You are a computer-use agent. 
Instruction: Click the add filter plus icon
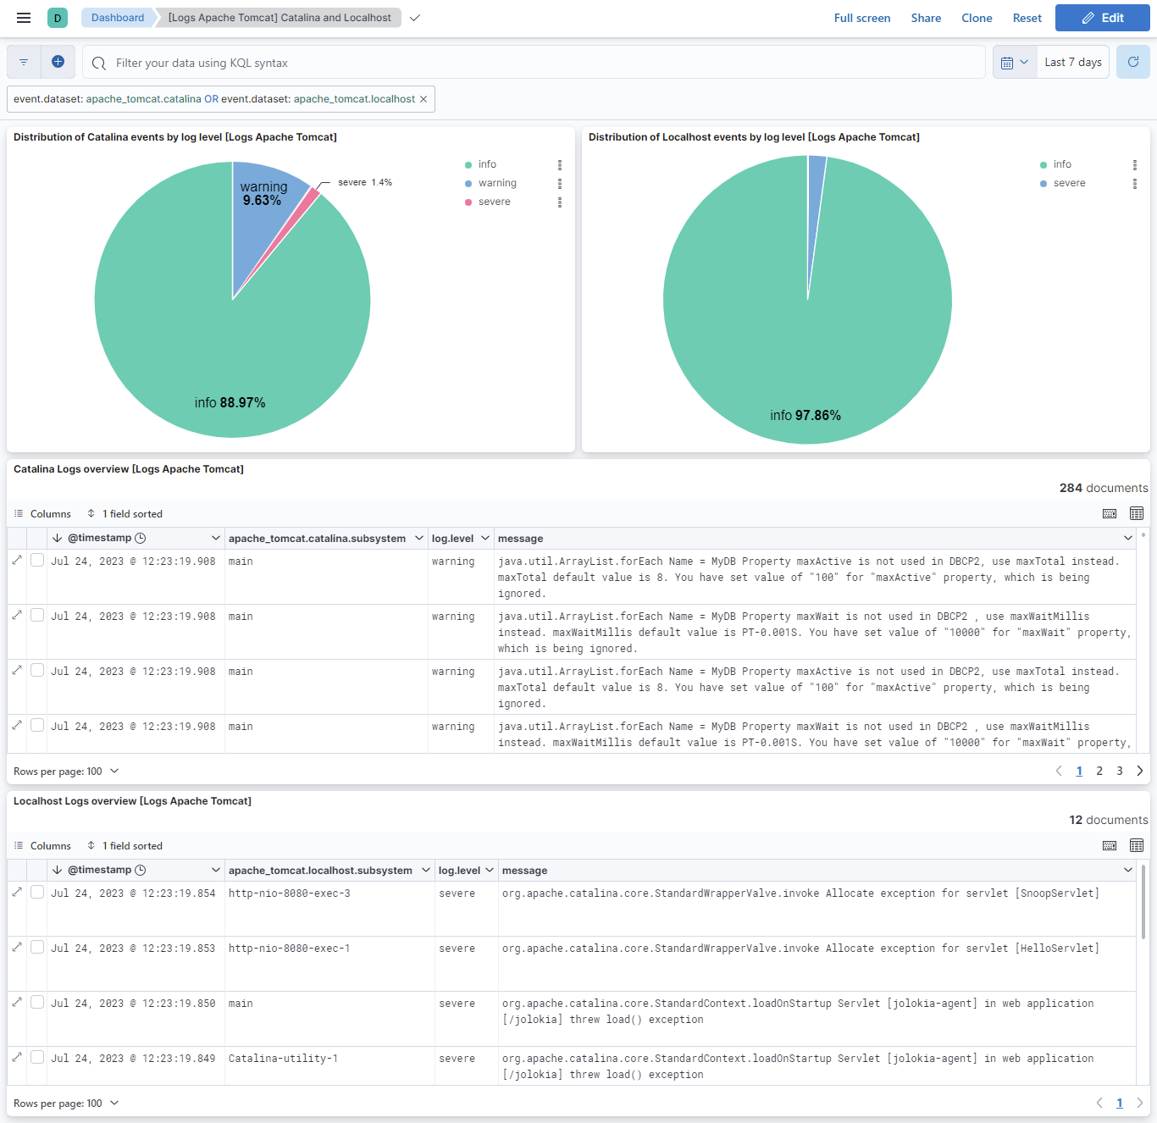[x=58, y=62]
